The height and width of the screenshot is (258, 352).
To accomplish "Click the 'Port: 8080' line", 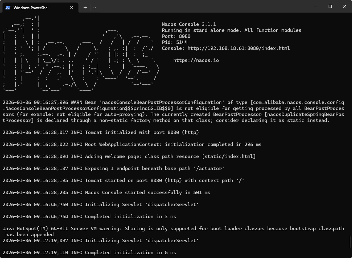I will 176,36.
